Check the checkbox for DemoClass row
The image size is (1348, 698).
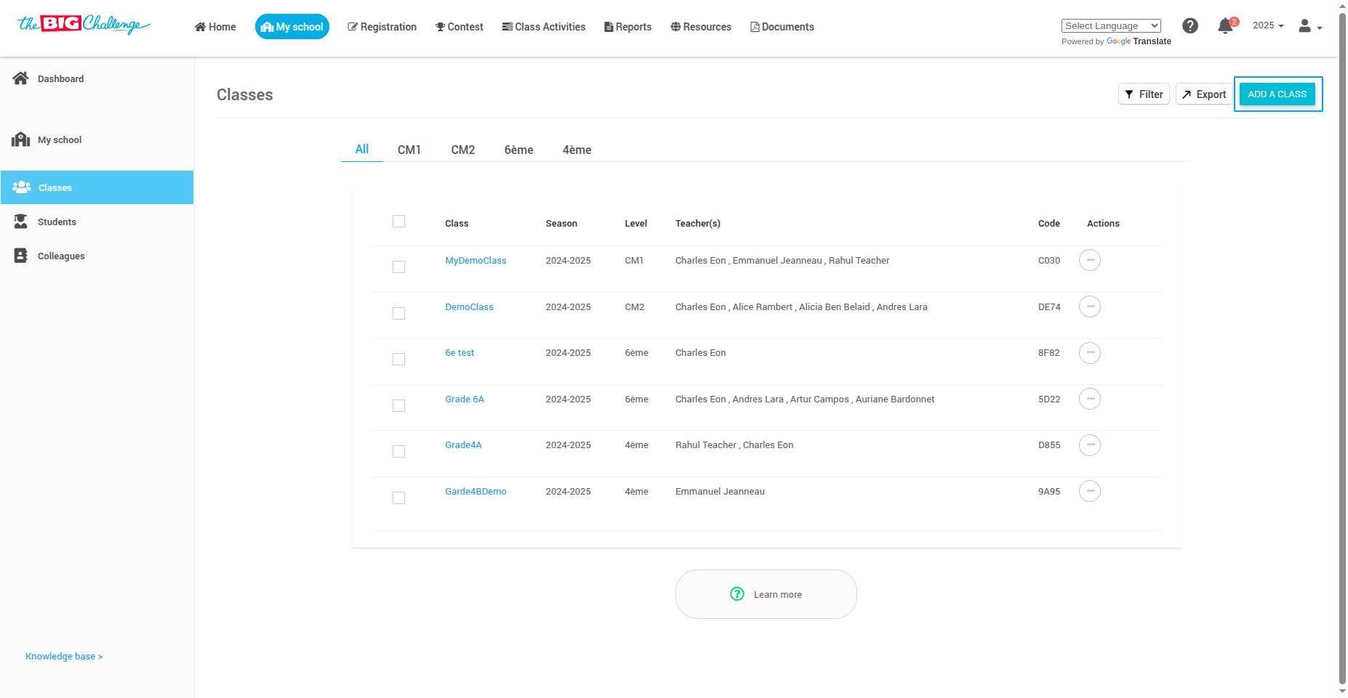pos(398,313)
